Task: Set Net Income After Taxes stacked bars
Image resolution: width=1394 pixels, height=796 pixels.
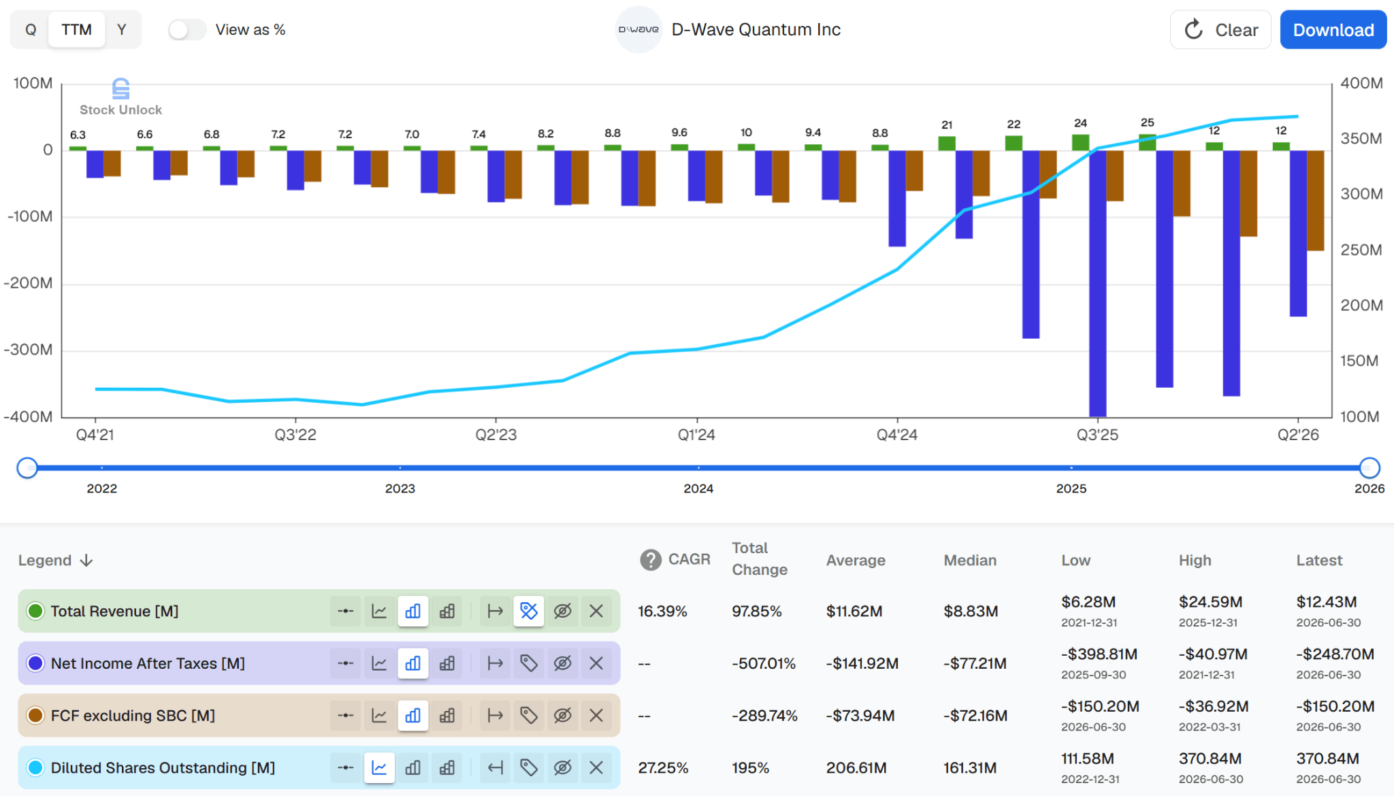Action: 447,663
